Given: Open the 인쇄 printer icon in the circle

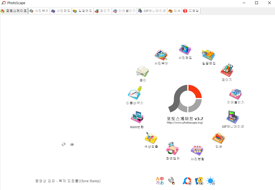Looking at the screenshot, I should [219, 138].
